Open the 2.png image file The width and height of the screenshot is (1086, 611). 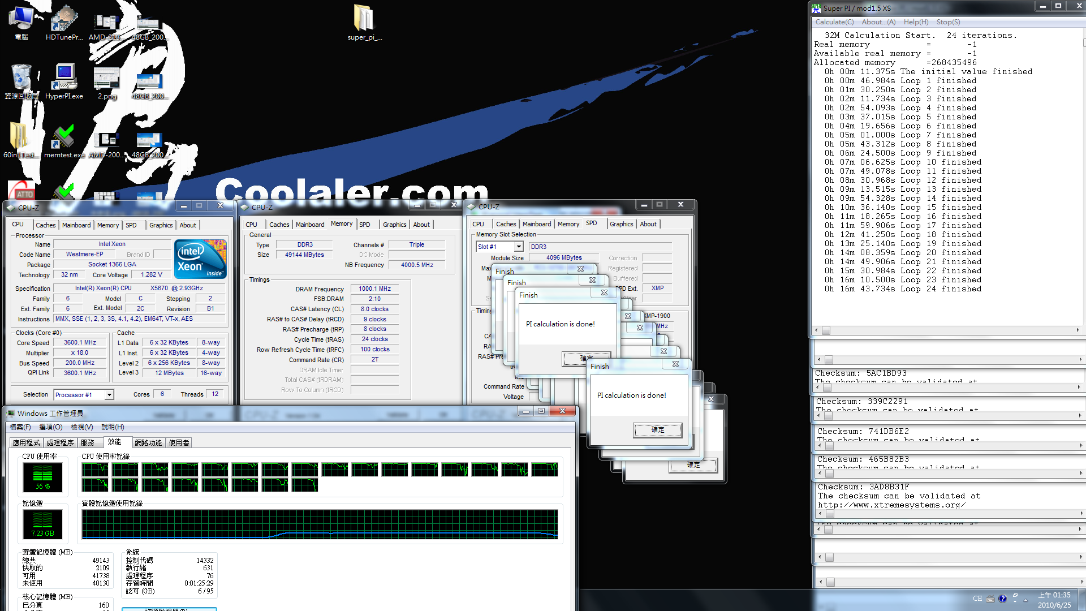[106, 83]
